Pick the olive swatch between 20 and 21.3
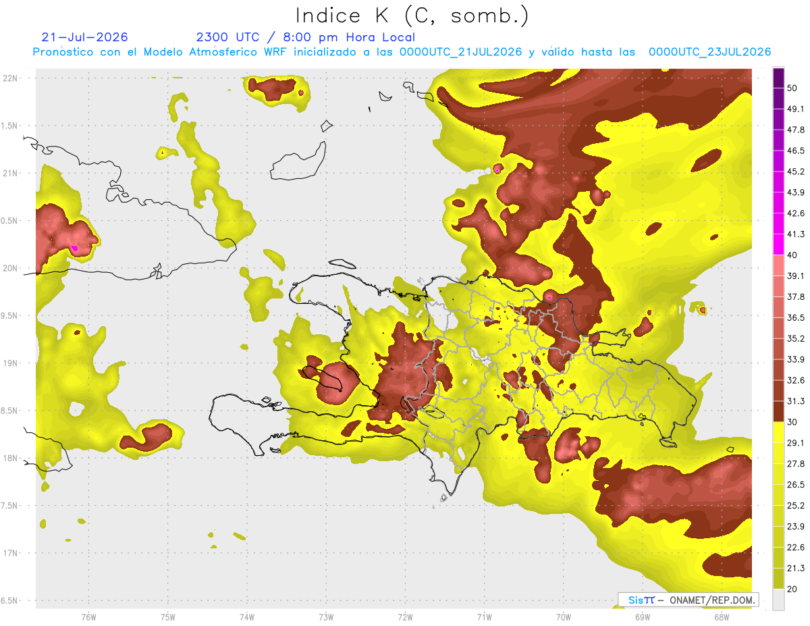Screen dimensions: 810x626 click(778, 579)
